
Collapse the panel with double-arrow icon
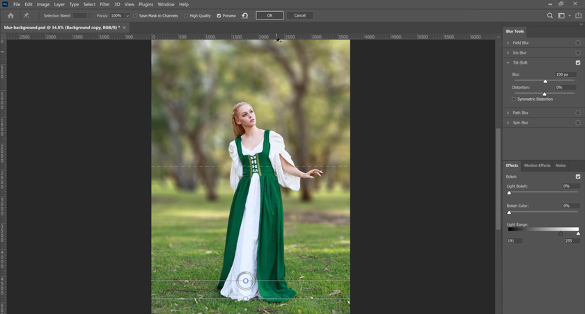pyautogui.click(x=582, y=24)
